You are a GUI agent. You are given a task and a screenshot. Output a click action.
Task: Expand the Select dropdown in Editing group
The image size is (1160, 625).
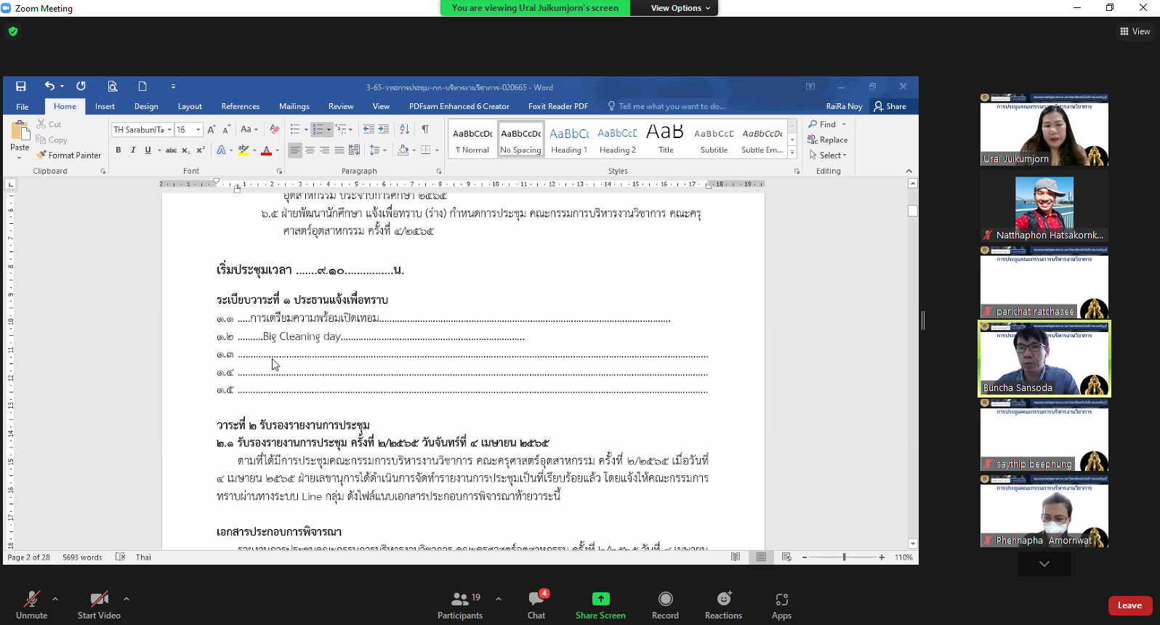(x=828, y=155)
